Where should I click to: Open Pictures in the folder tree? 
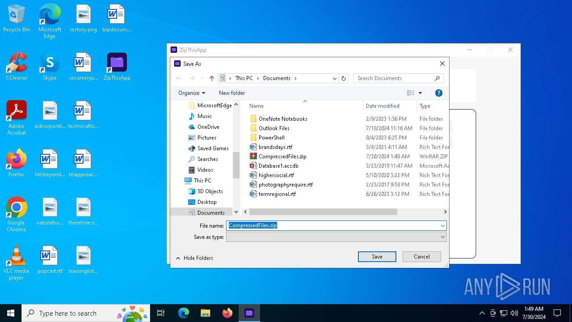(x=206, y=138)
